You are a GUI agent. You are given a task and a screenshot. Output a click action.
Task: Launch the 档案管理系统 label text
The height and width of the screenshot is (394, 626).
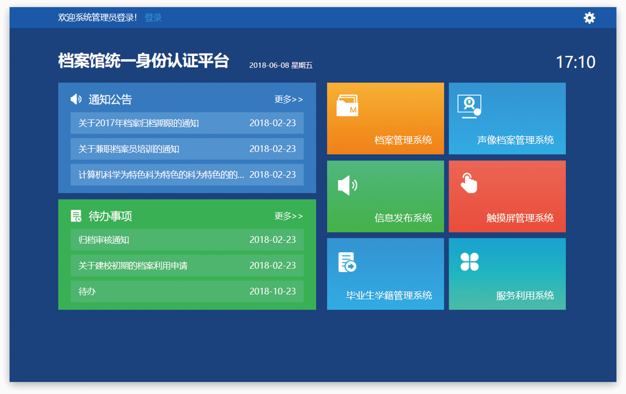[403, 140]
